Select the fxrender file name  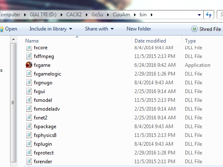coord(43,162)
